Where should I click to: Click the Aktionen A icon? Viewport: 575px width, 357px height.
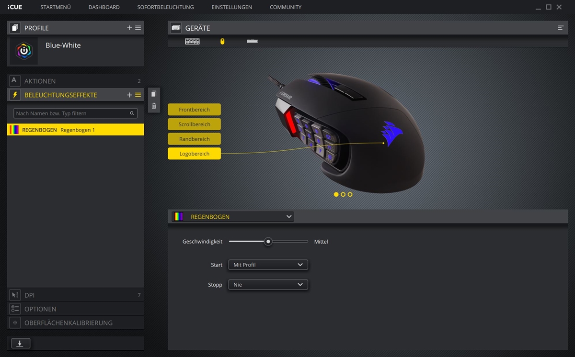point(14,81)
